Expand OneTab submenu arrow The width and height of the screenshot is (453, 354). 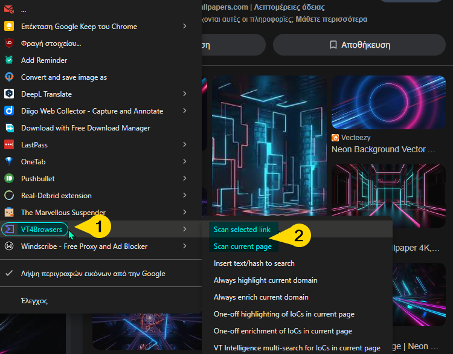(185, 161)
